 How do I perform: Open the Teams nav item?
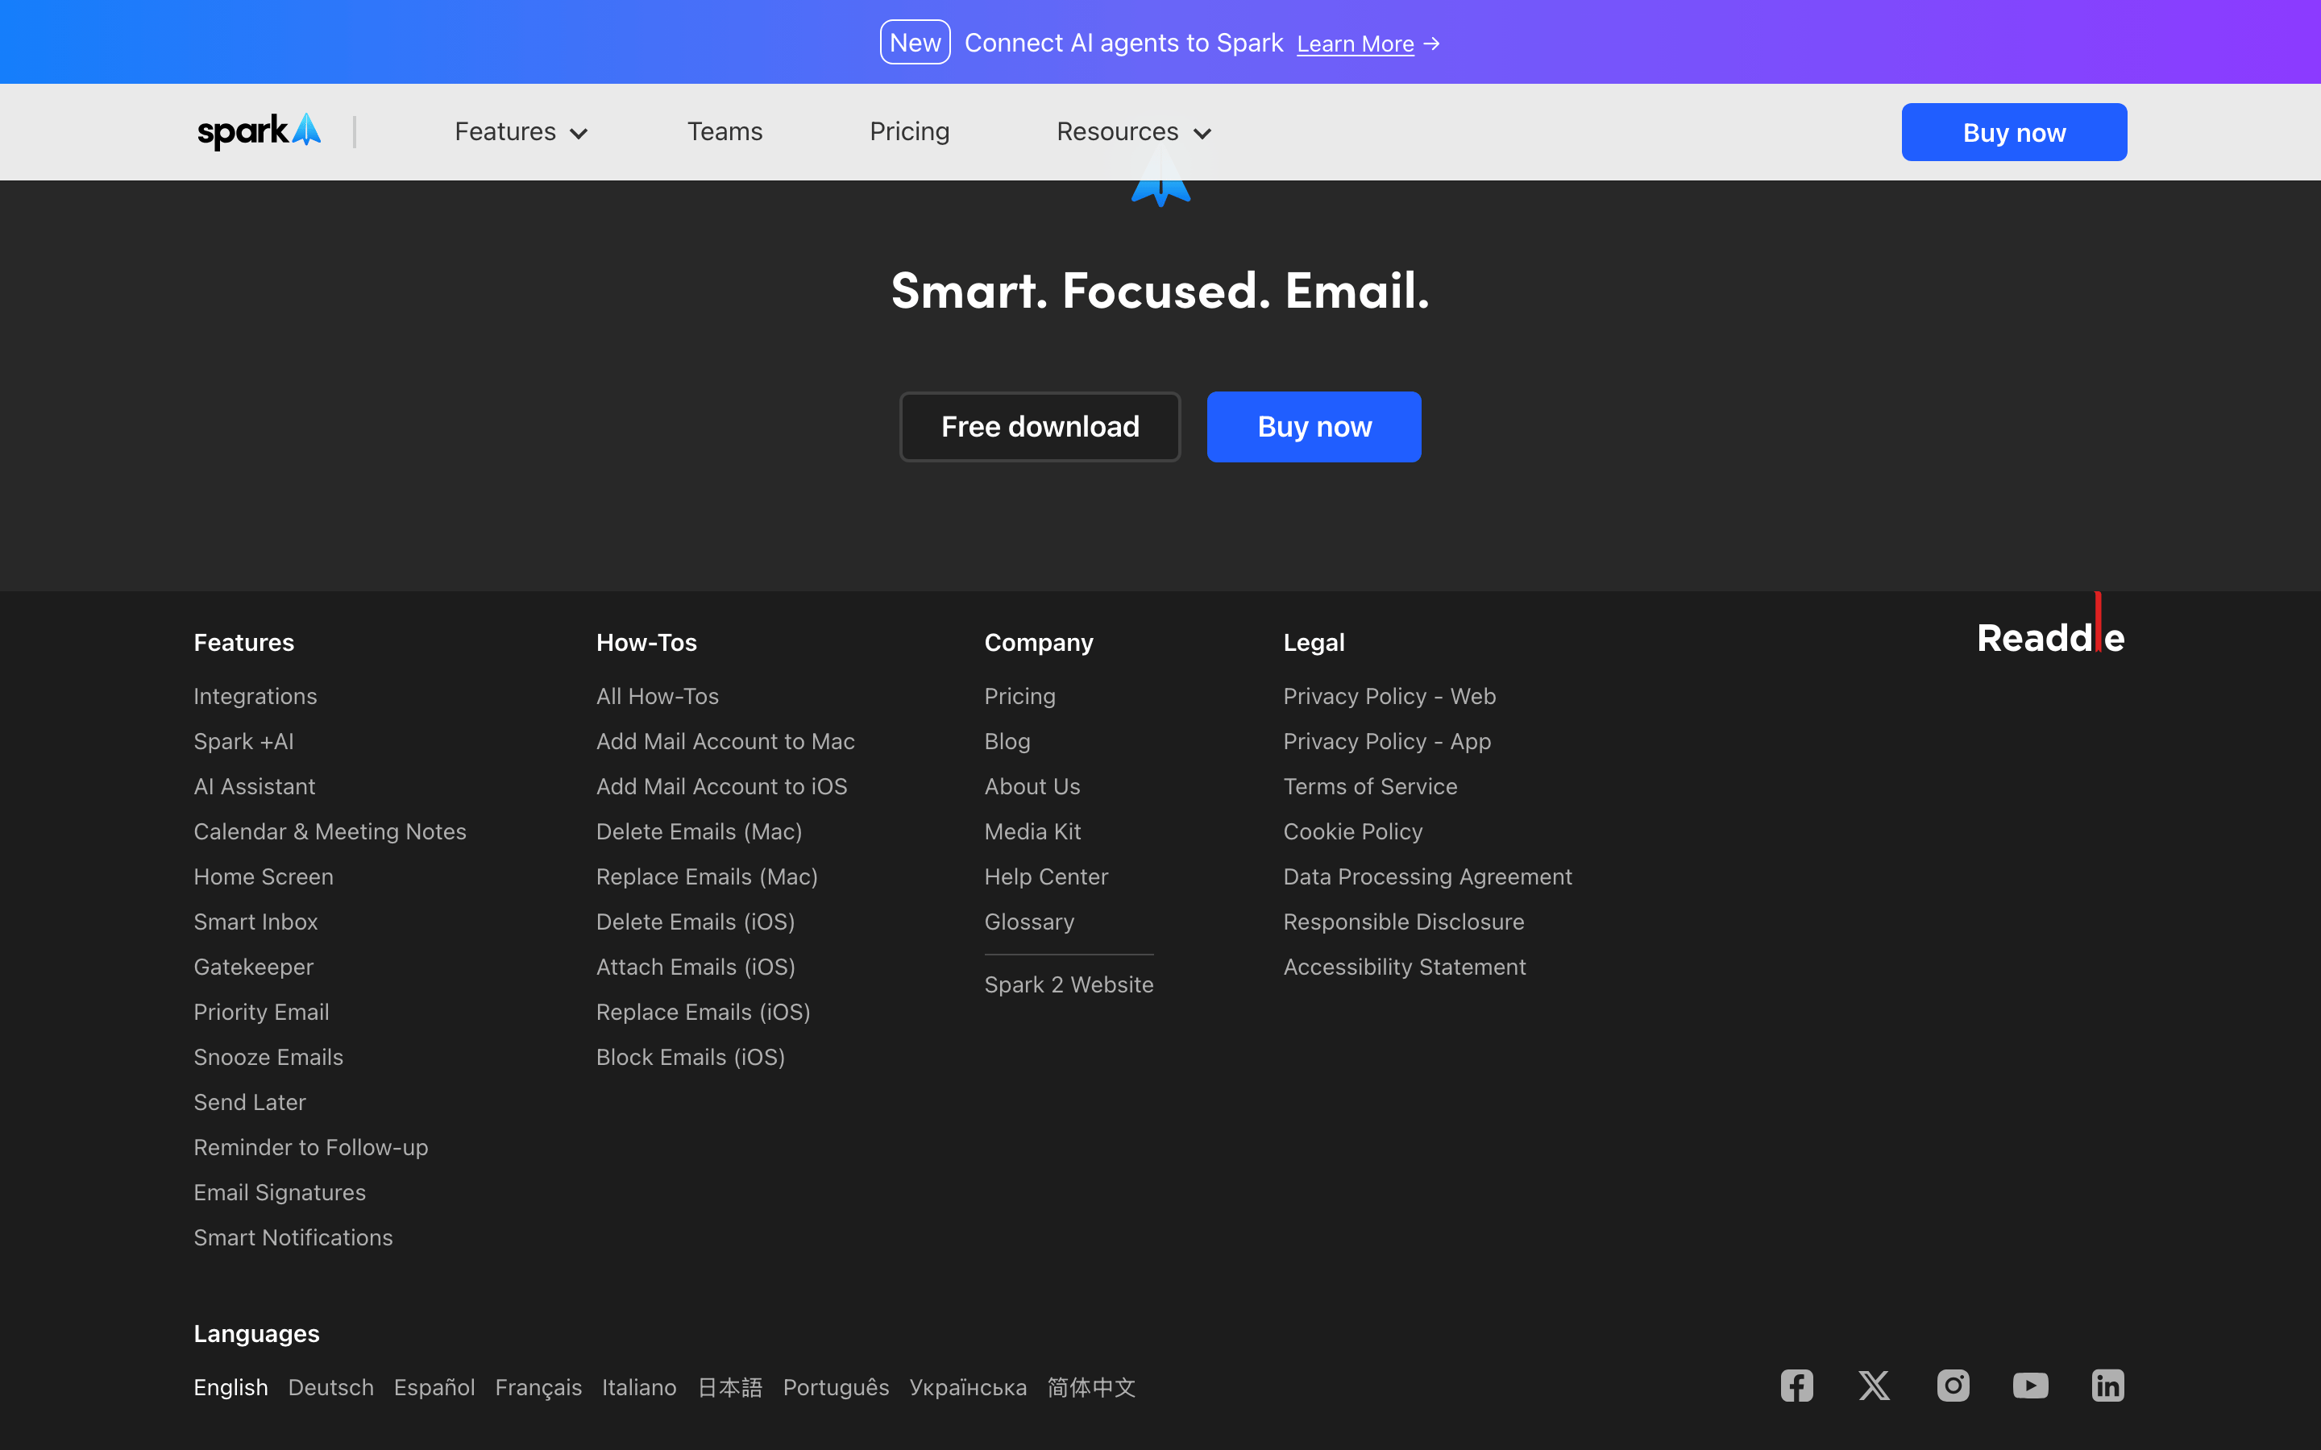pos(725,132)
